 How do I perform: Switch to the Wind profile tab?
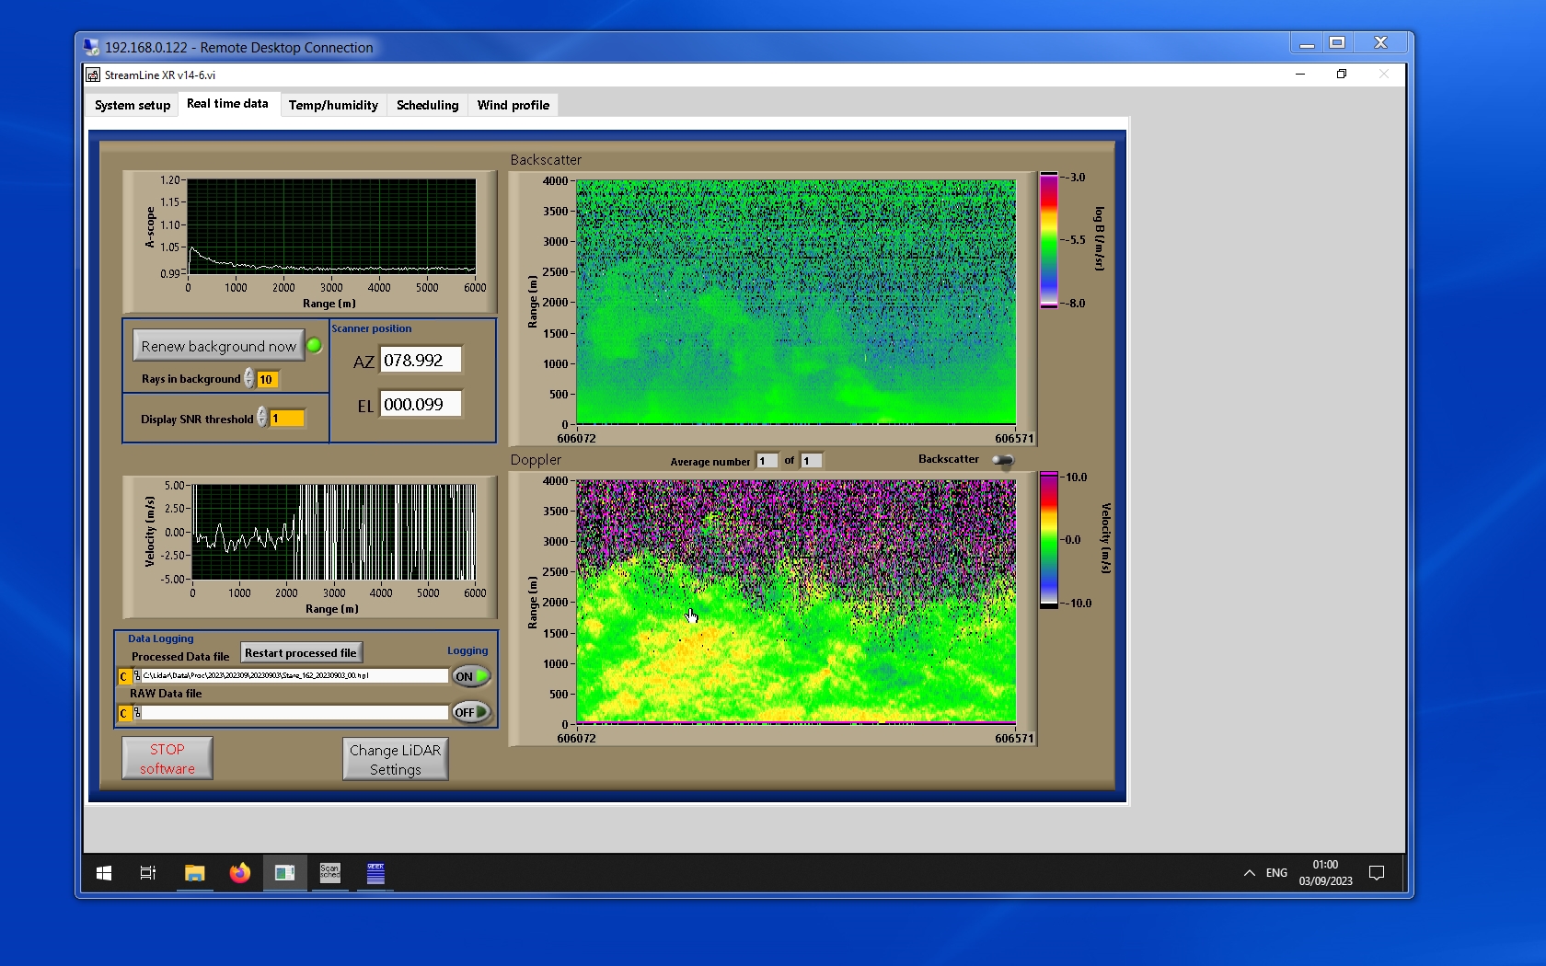click(513, 105)
